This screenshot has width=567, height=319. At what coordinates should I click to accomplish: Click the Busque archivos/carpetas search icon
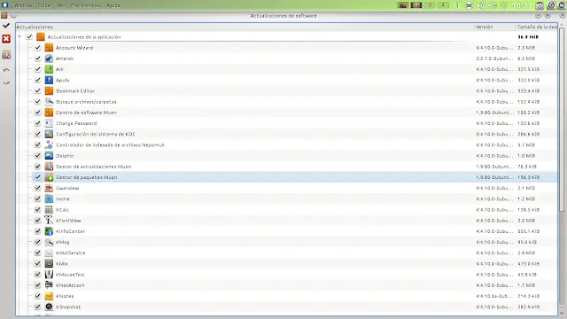(x=49, y=102)
